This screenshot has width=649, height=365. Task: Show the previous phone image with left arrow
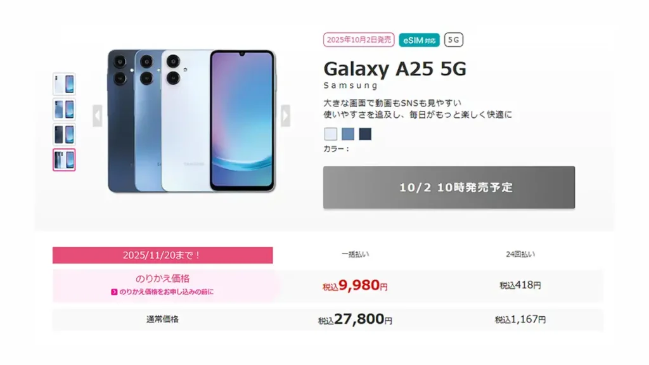97,116
